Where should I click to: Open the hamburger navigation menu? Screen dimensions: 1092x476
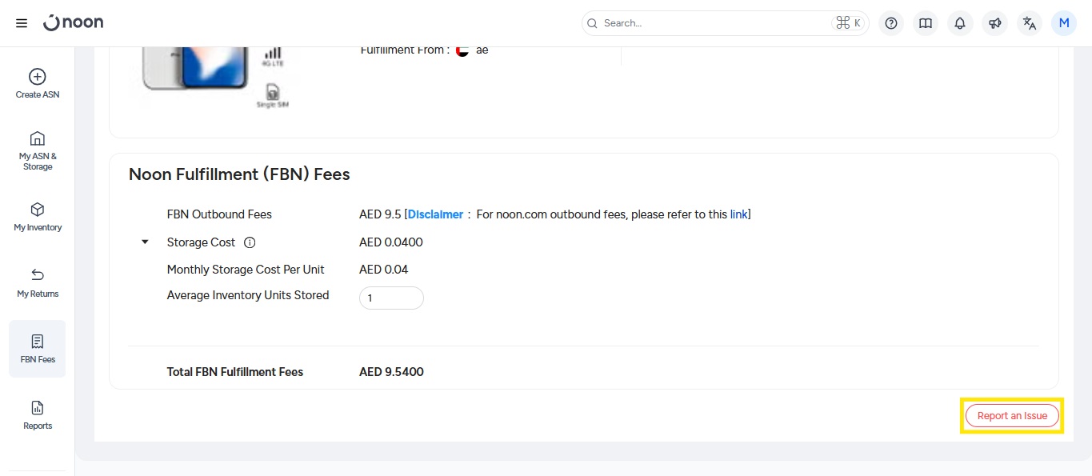click(x=22, y=23)
